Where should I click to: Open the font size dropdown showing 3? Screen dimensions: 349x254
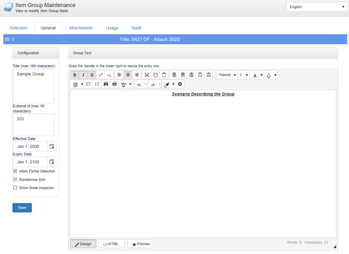pyautogui.click(x=243, y=75)
